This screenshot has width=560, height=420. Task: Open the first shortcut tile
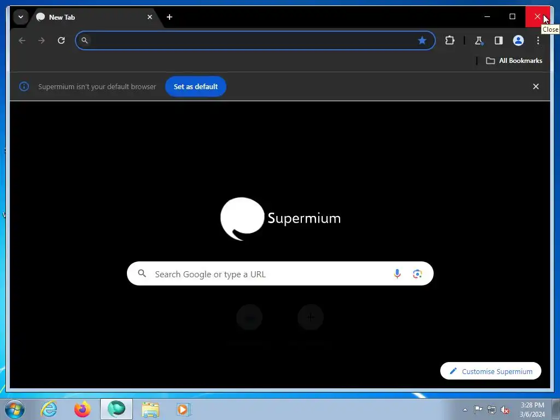point(249,317)
